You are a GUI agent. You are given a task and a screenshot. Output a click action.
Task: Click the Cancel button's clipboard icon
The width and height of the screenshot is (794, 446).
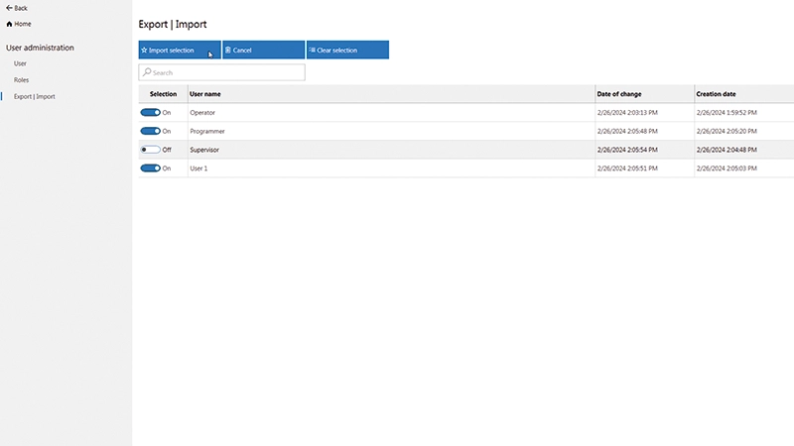[x=228, y=50]
